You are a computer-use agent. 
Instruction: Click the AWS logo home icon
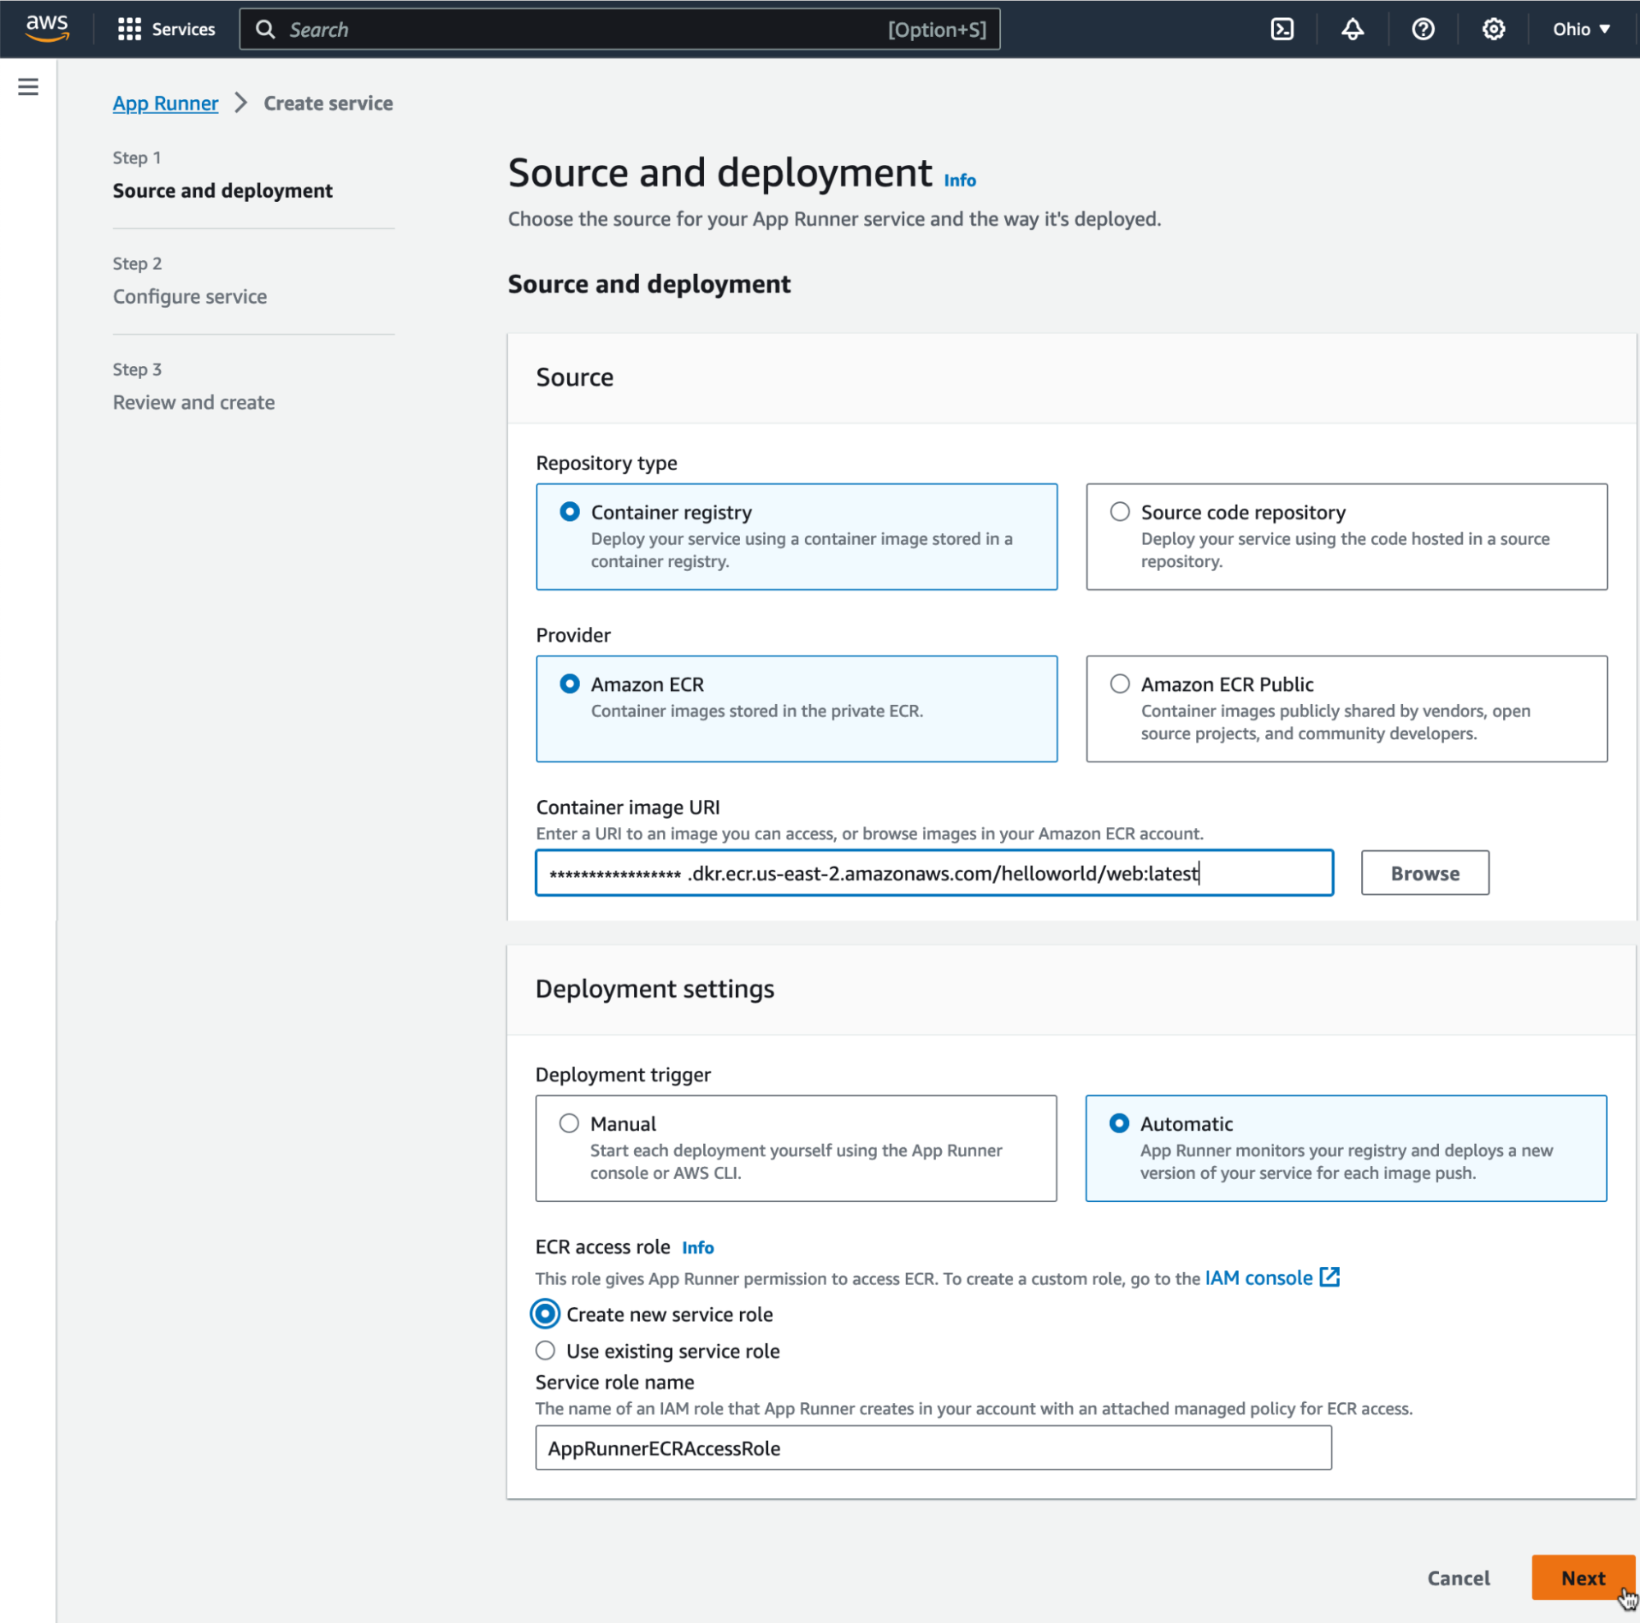tap(47, 29)
